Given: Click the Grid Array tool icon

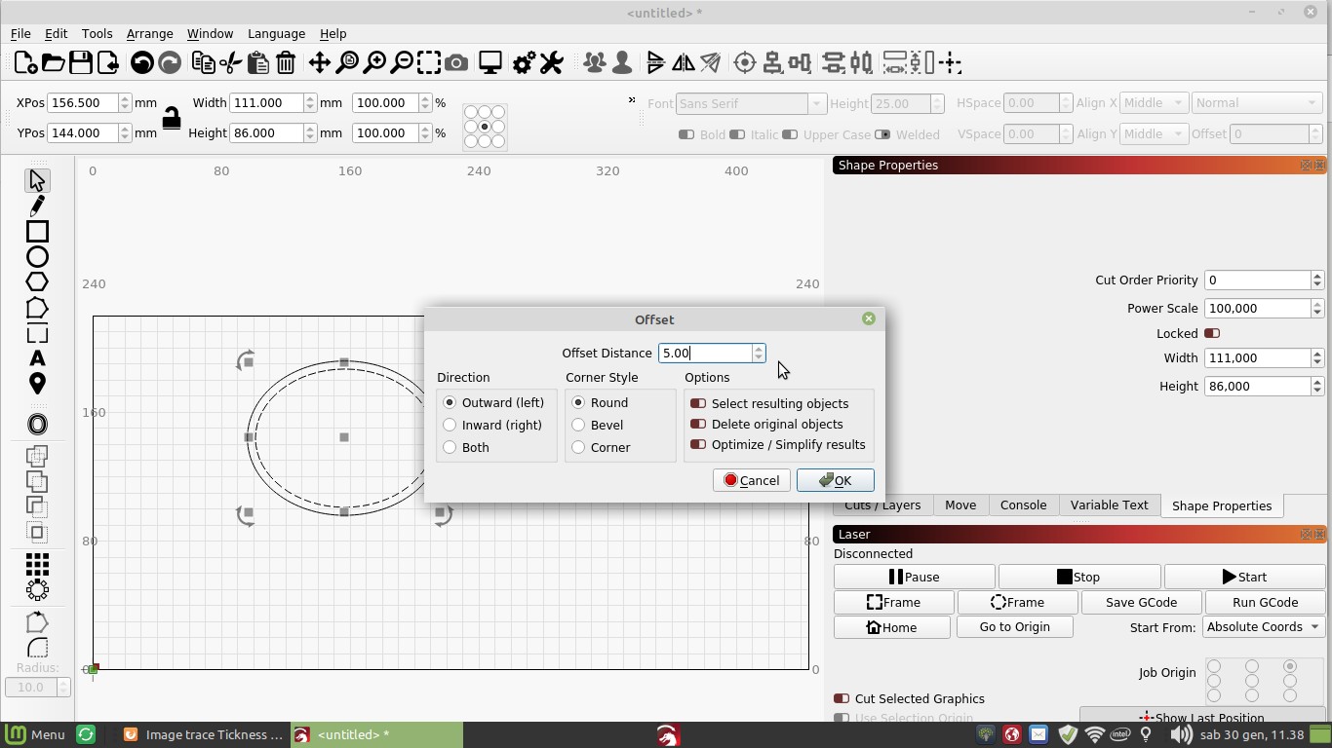Looking at the screenshot, I should (x=37, y=564).
